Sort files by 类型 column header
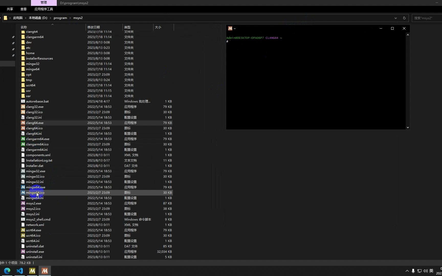 click(138, 27)
